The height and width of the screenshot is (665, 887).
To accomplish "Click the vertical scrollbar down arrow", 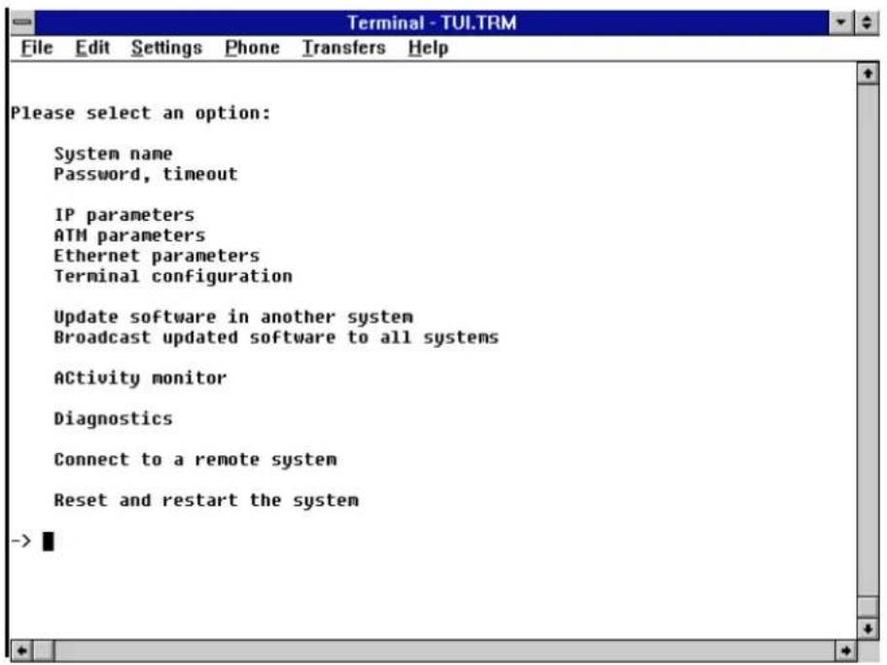I will click(x=868, y=628).
